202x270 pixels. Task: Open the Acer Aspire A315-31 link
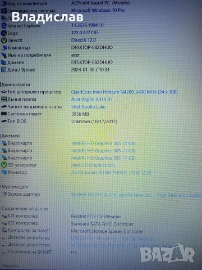(92, 100)
